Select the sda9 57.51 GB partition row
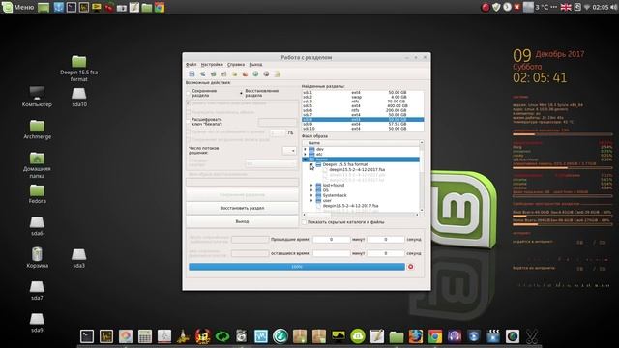Viewport: 619px width, 348px height. point(363,124)
